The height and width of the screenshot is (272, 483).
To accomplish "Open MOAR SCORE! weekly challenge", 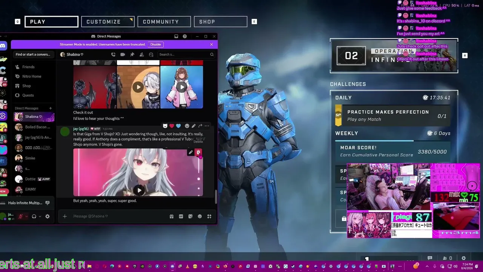I will [x=392, y=151].
